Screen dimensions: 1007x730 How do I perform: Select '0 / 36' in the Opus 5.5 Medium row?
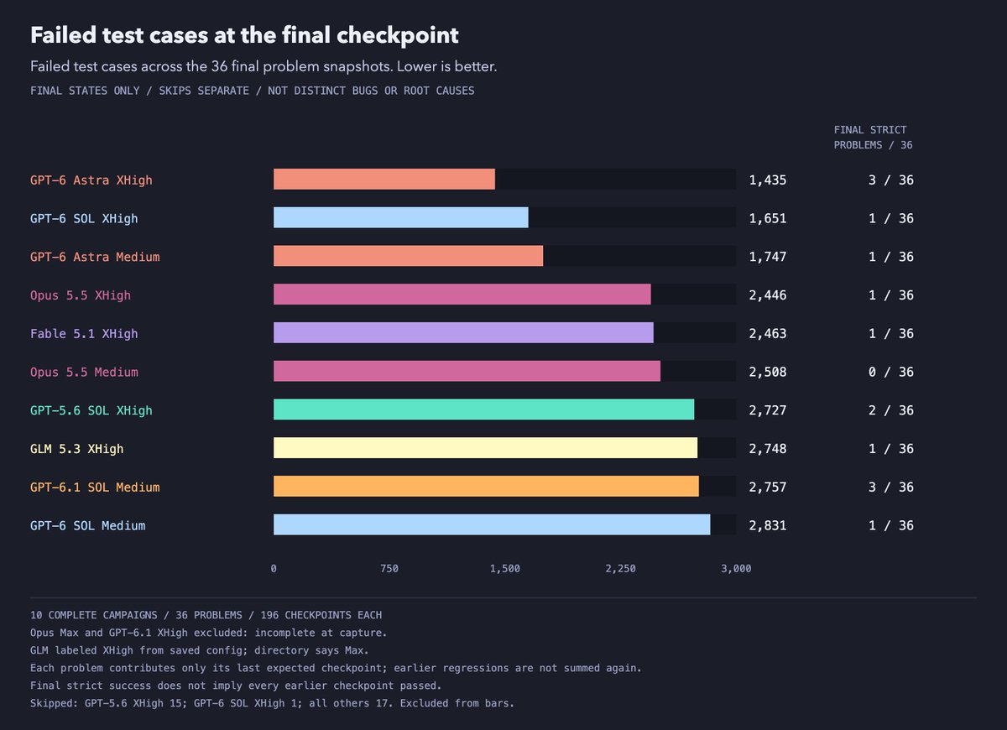click(891, 373)
